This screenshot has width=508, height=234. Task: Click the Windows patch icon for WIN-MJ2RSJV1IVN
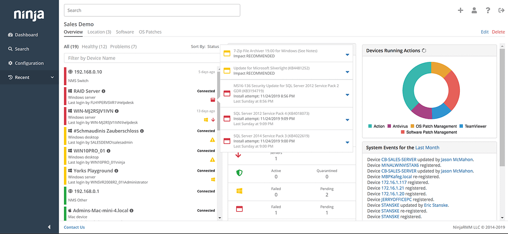click(x=206, y=120)
